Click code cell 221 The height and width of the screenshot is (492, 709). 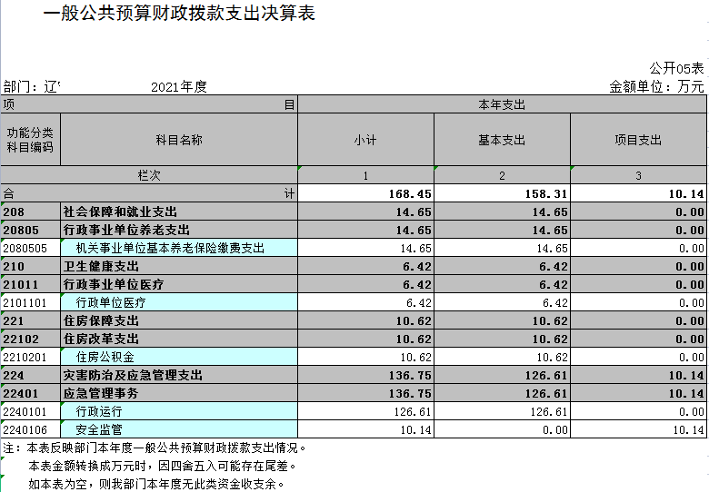[x=30, y=320]
